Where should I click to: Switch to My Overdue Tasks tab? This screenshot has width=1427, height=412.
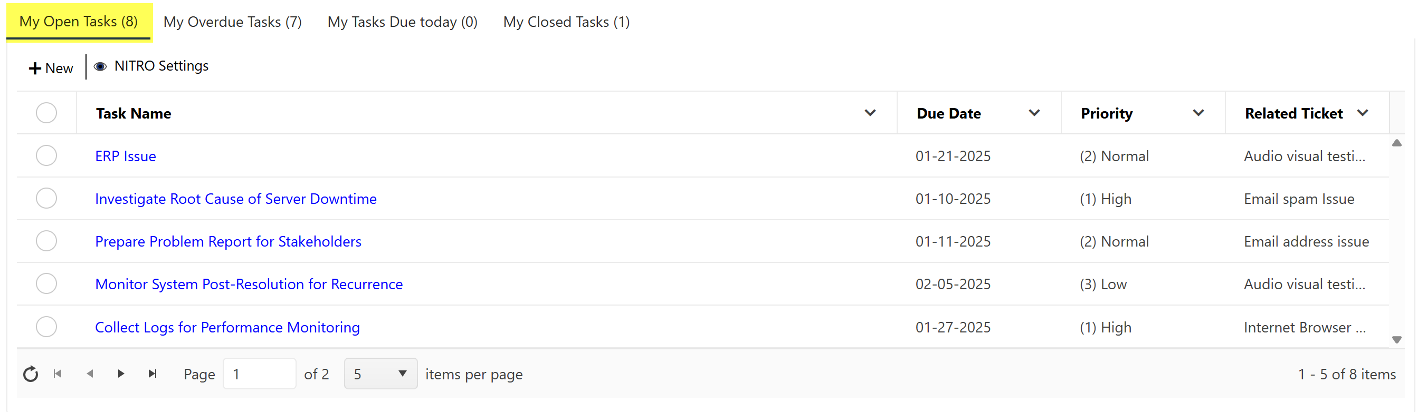pyautogui.click(x=232, y=22)
